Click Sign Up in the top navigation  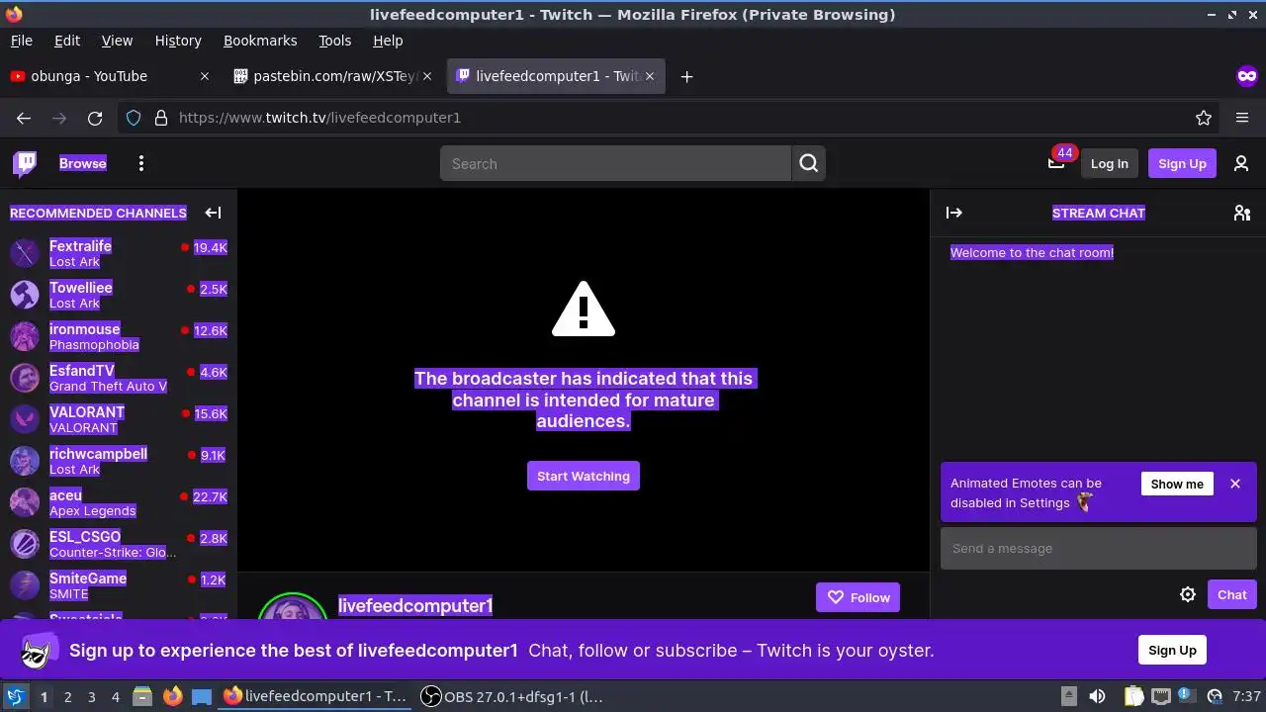(x=1182, y=163)
